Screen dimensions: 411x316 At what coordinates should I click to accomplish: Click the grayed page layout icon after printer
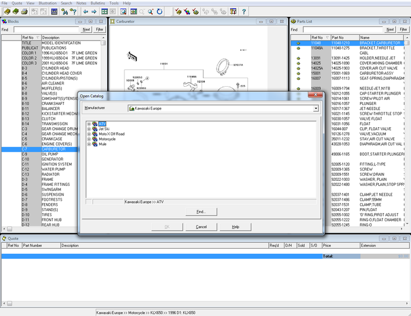point(35,11)
